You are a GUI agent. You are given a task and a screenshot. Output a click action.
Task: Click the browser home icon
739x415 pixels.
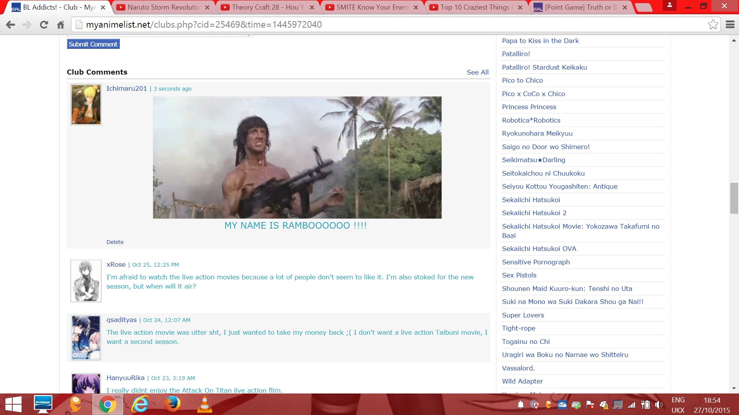point(60,25)
